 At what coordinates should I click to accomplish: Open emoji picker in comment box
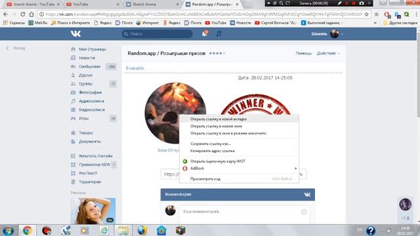pyautogui.click(x=304, y=212)
